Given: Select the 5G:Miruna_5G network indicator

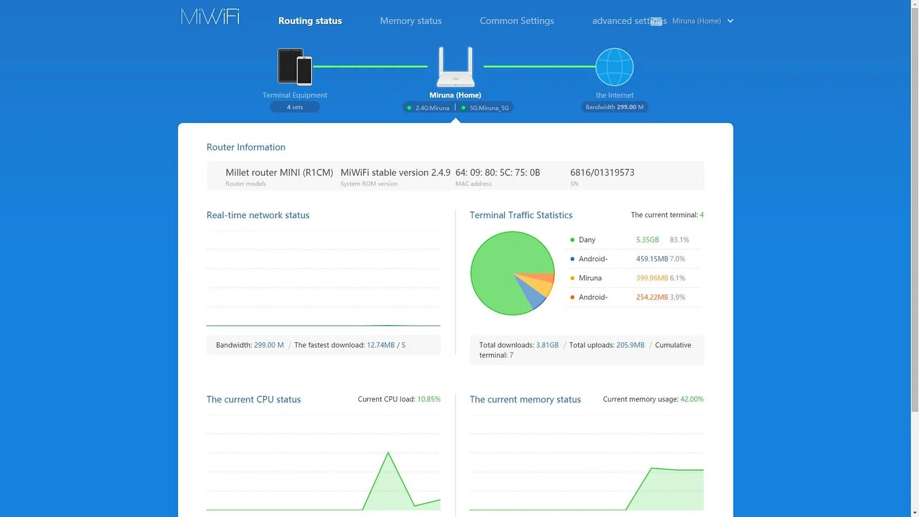Looking at the screenshot, I should [485, 107].
